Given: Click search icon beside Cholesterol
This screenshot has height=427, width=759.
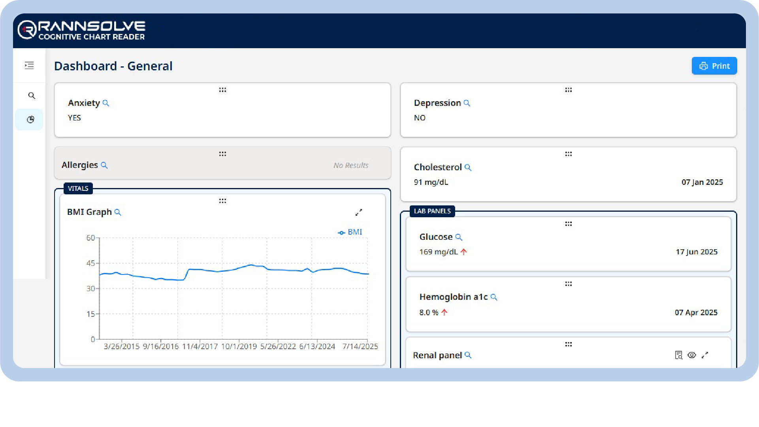Looking at the screenshot, I should click(468, 167).
